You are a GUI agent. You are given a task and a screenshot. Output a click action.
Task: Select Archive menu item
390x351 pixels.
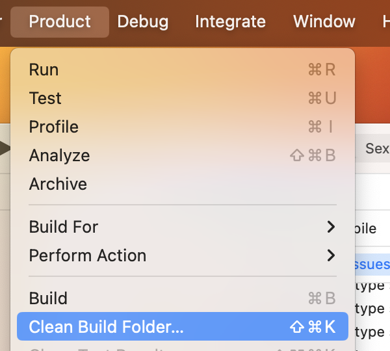182,184
